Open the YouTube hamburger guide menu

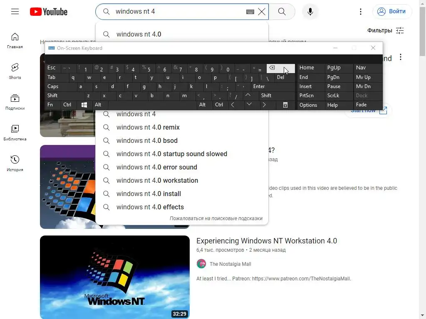15,11
